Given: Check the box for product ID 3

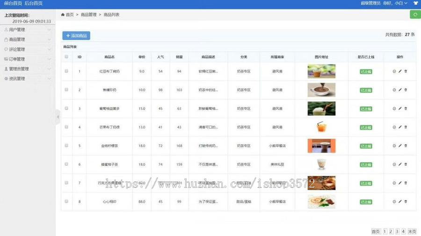Looking at the screenshot, I should coord(66,108).
